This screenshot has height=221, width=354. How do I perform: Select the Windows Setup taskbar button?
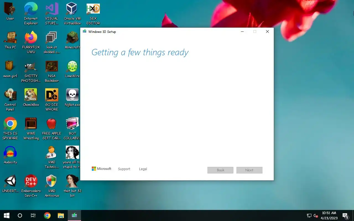point(74,215)
